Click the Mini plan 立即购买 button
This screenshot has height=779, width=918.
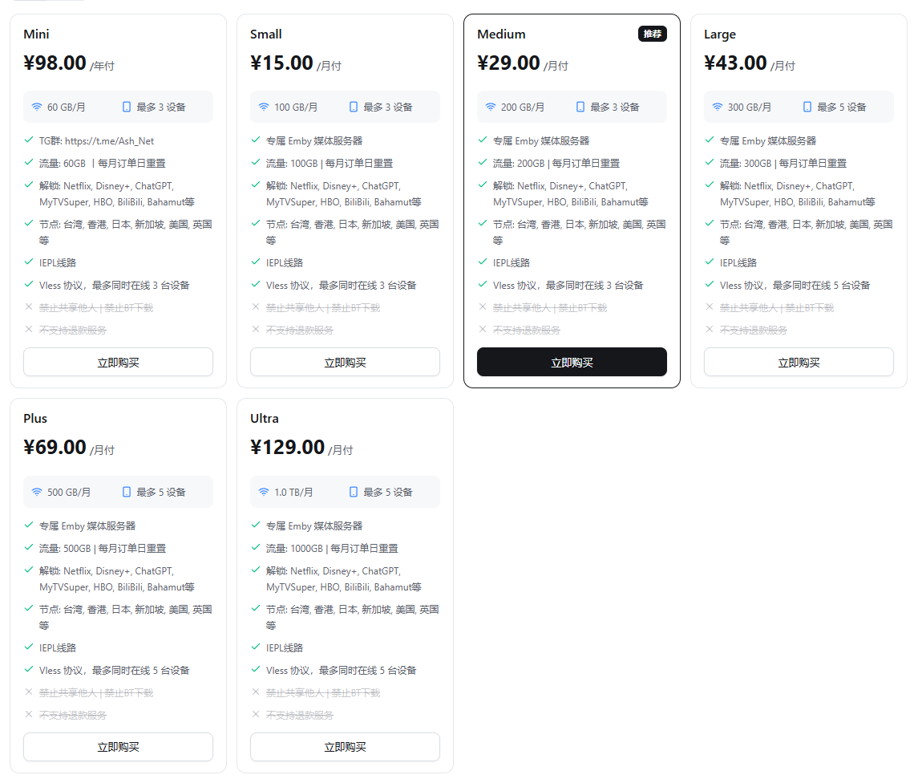(119, 362)
